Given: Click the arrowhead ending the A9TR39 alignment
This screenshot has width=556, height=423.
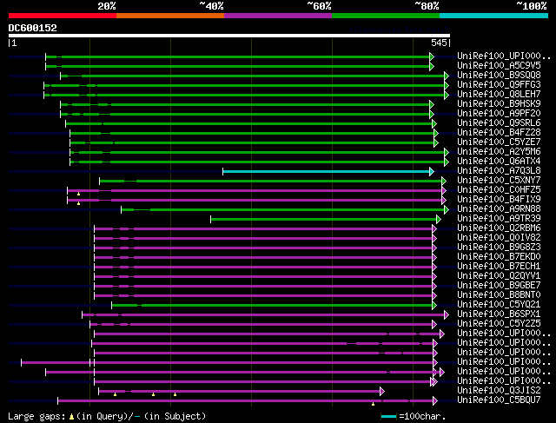Looking at the screenshot, I should (438, 219).
